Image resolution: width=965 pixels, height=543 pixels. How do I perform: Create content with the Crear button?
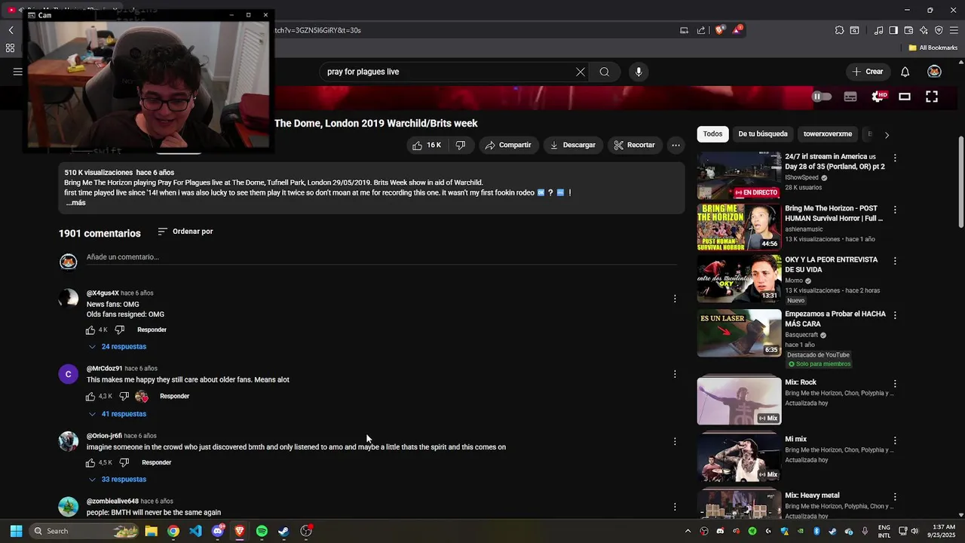coord(867,72)
